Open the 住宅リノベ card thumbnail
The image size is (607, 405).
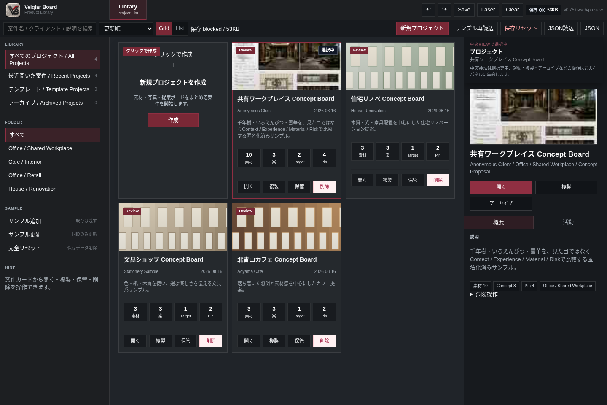pyautogui.click(x=400, y=66)
